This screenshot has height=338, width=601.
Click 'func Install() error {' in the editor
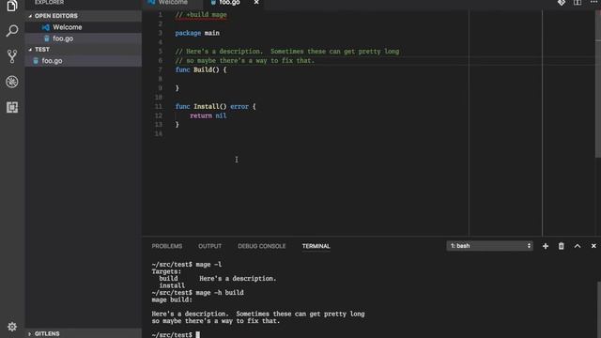click(215, 106)
